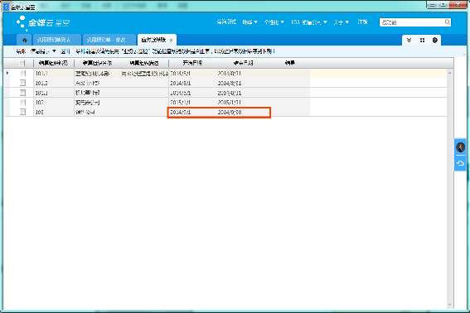The image size is (470, 313).
Task: Tick the checkbox for the last row
Action: (x=22, y=112)
